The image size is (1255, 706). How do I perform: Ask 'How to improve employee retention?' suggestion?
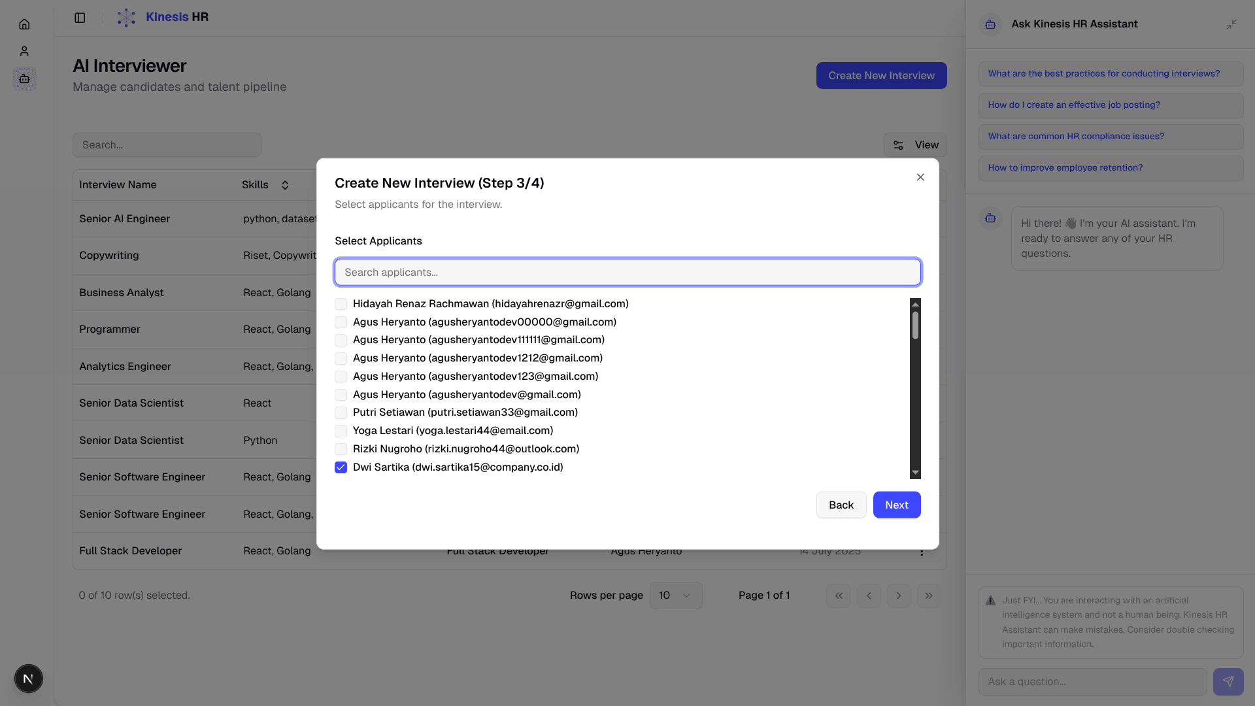[x=1110, y=168]
